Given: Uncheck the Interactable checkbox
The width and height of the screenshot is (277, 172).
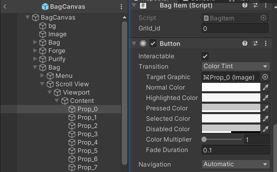Looking at the screenshot, I should click(x=205, y=56).
